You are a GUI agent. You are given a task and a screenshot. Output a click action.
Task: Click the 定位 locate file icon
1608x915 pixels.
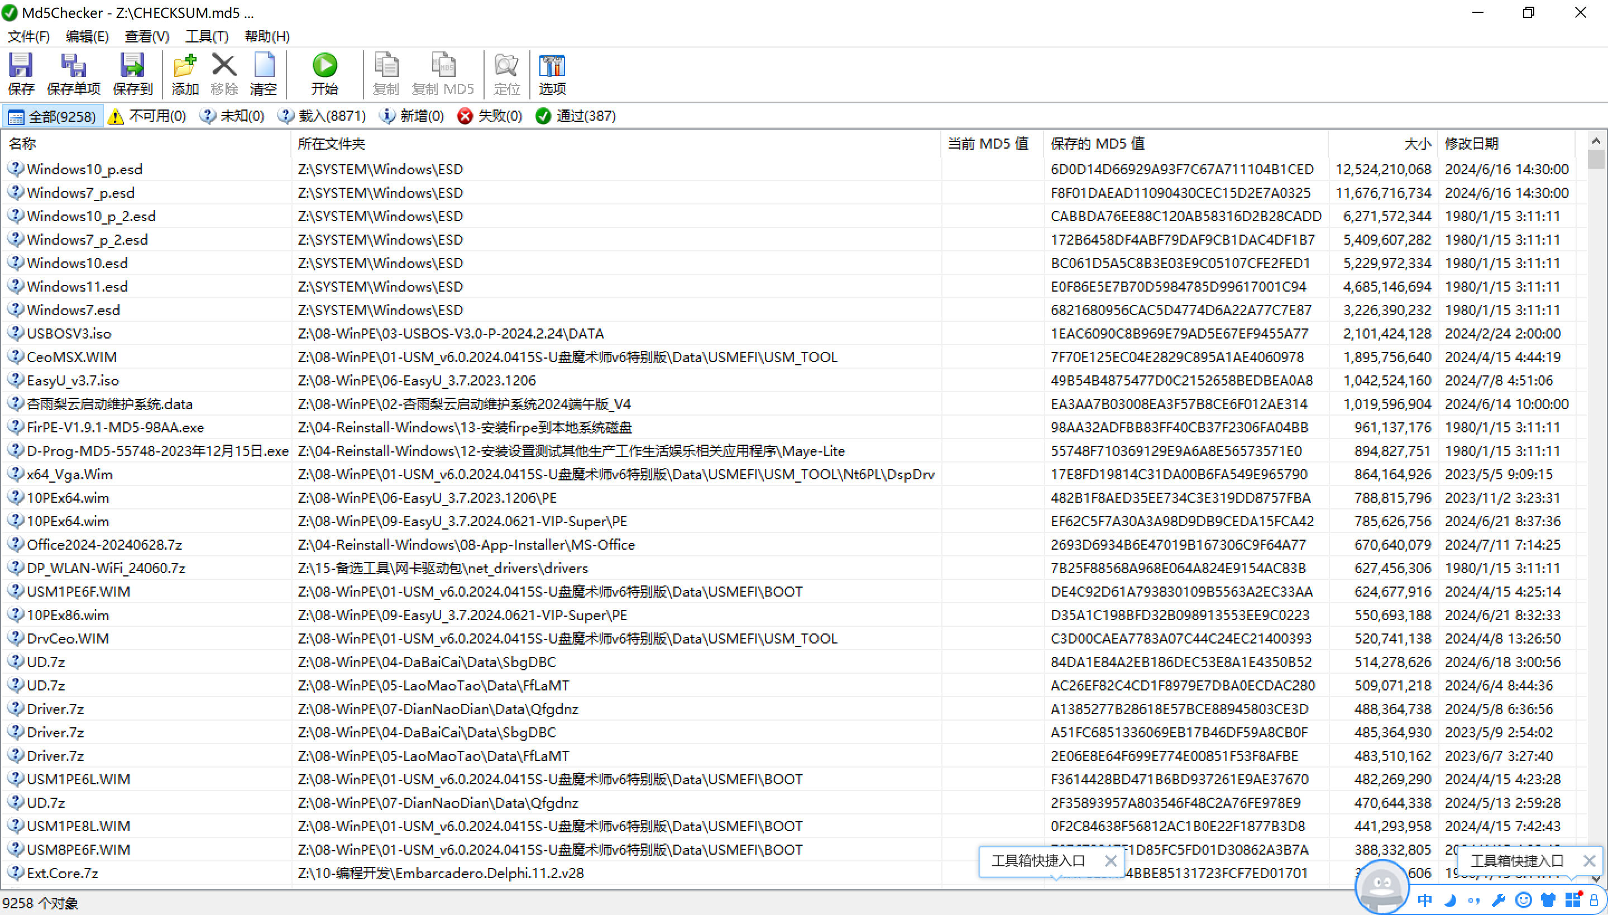tap(506, 74)
